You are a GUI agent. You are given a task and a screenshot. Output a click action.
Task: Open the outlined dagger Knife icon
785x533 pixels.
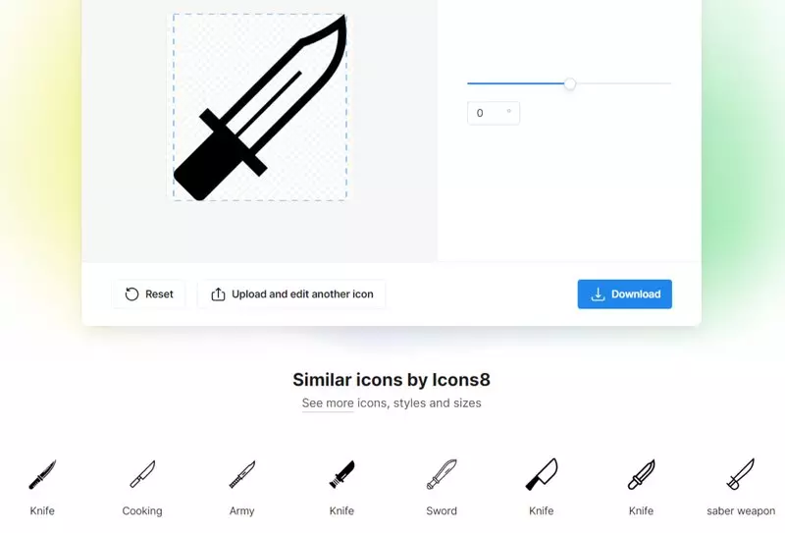click(x=641, y=474)
